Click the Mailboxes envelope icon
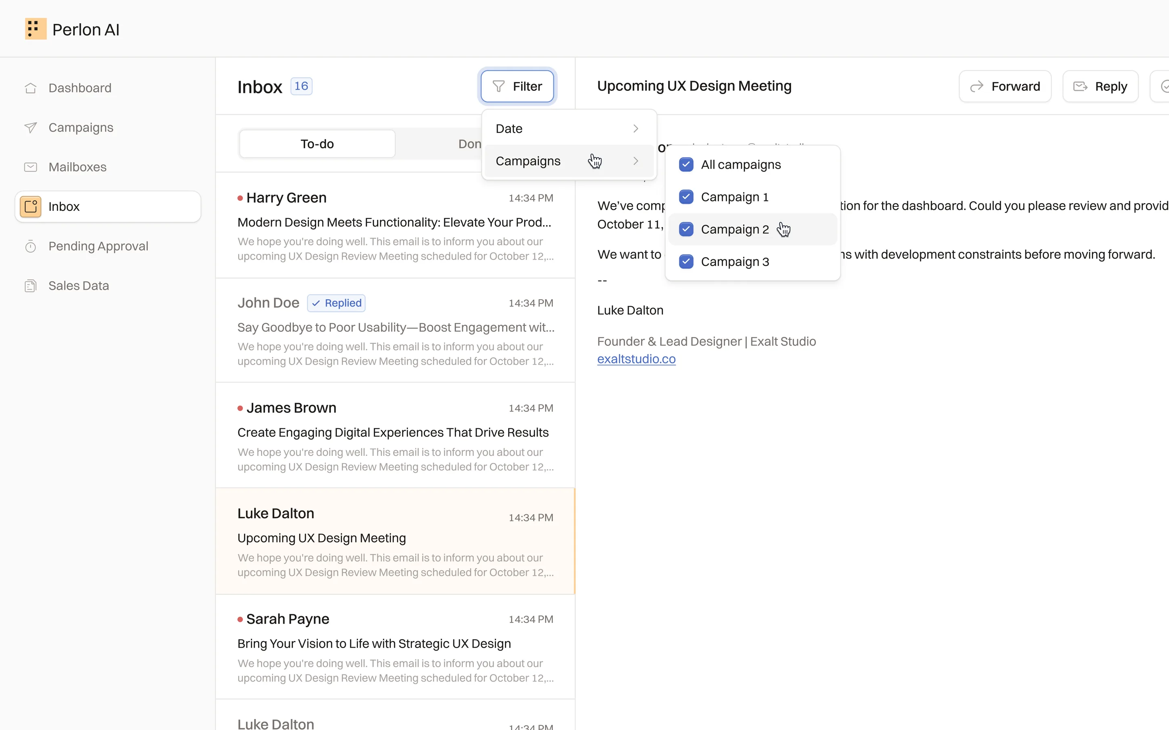Image resolution: width=1169 pixels, height=730 pixels. click(x=30, y=167)
